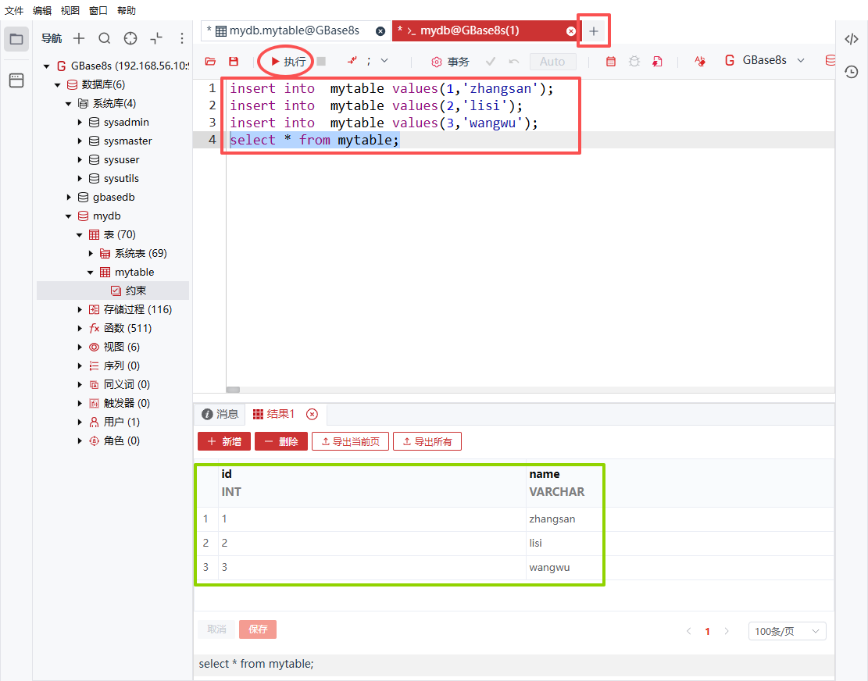
Task: Open the 帮助 menu
Action: click(127, 10)
